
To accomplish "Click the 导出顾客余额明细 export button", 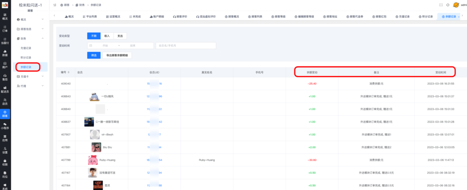I will (117, 55).
